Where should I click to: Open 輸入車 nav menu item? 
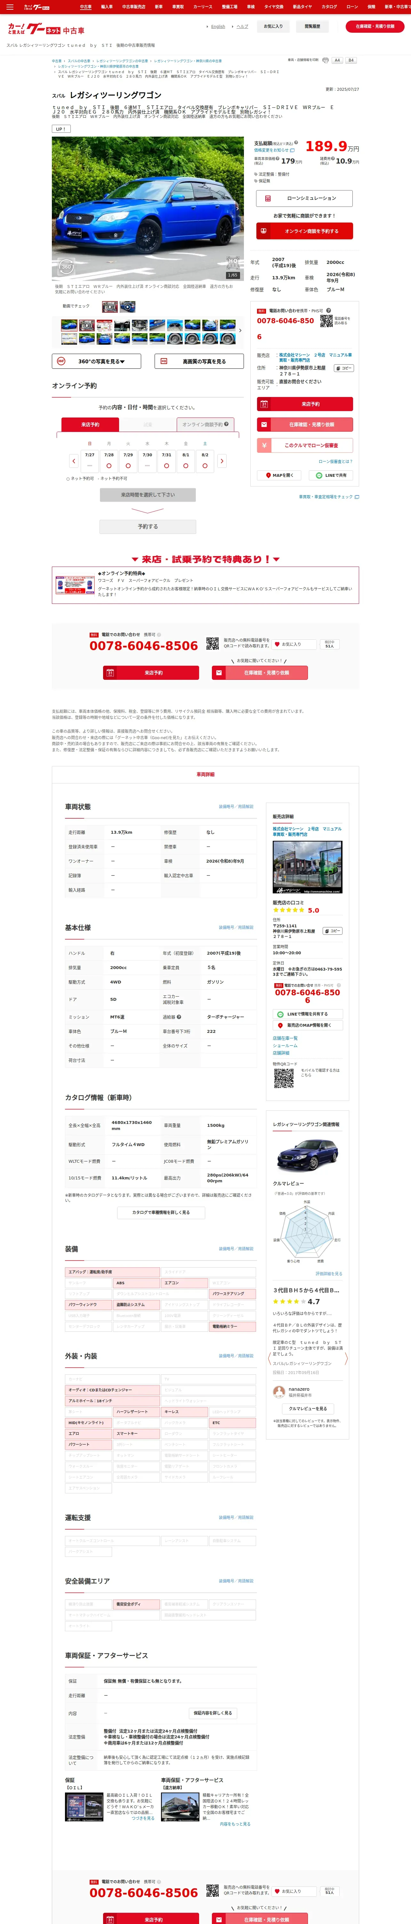(x=107, y=7)
